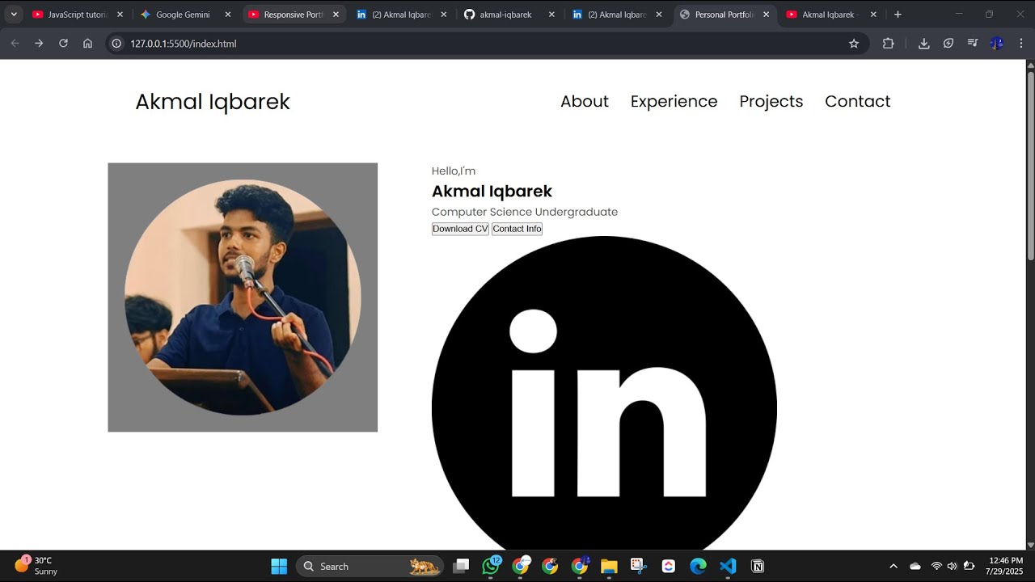
Task: Click the speaker volume tray icon
Action: pyautogui.click(x=952, y=567)
